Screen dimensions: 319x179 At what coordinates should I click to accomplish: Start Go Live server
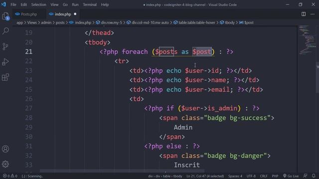tap(291, 176)
